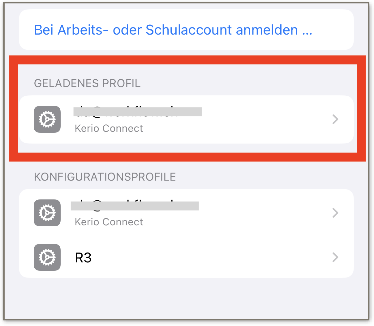Tap the Bei Arbeits- oder Schulaccount anmelden link
Screen dimensions: 374x326
(x=173, y=30)
